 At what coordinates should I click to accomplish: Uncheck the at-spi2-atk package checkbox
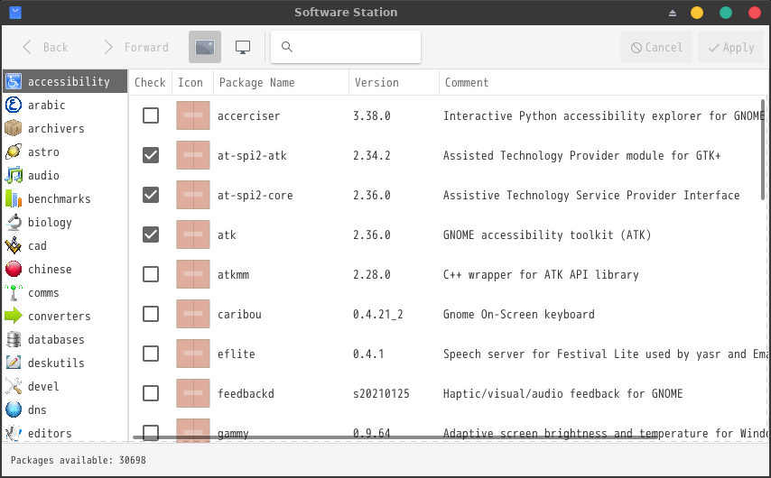151,155
